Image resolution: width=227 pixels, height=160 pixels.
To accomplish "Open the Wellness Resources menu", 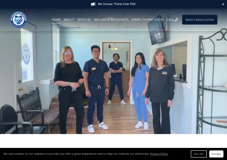I will (x=111, y=20).
